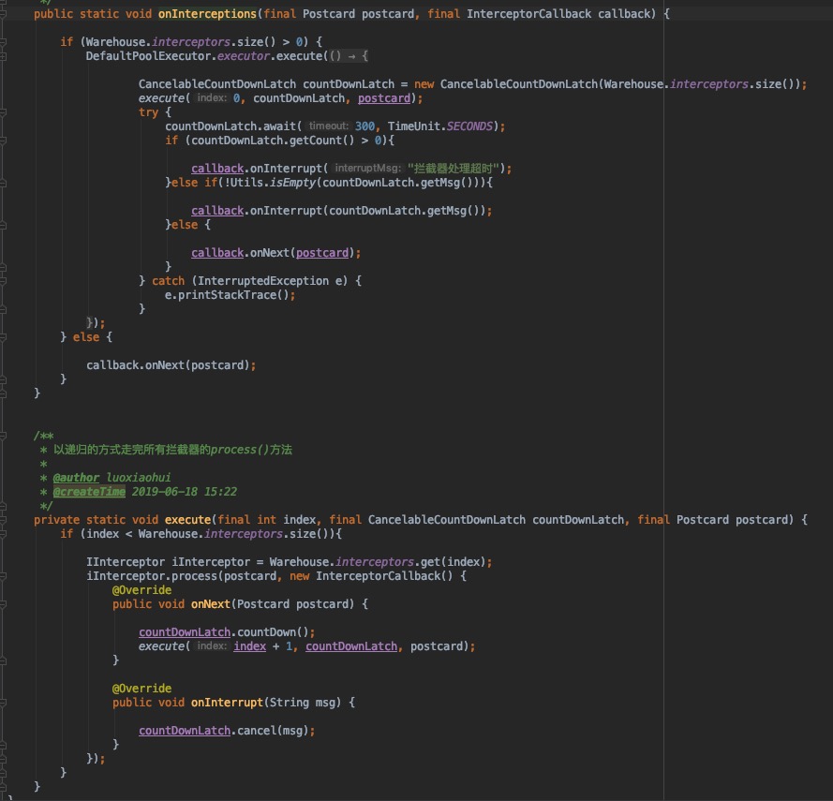Click the "countDown" method call

coord(266,632)
